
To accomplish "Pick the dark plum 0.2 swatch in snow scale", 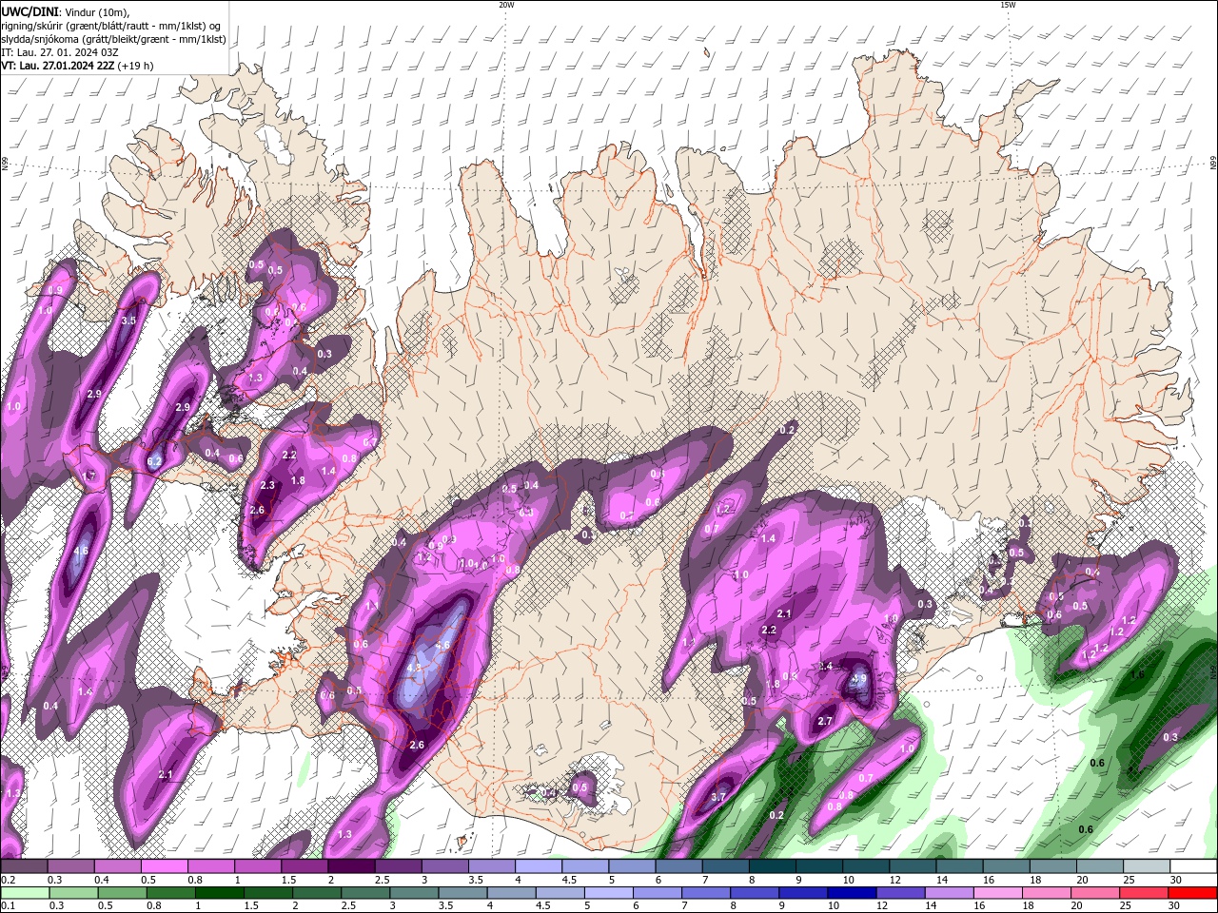I will (24, 866).
